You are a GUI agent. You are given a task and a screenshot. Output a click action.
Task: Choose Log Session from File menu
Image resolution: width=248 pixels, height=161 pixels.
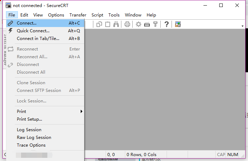(45, 130)
